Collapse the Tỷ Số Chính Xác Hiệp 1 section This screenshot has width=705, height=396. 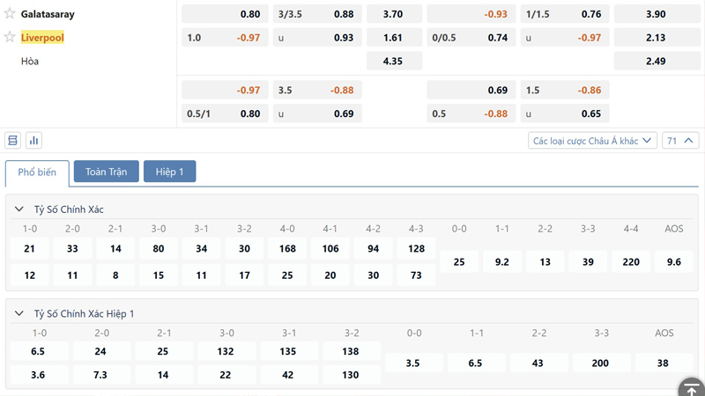(x=19, y=313)
